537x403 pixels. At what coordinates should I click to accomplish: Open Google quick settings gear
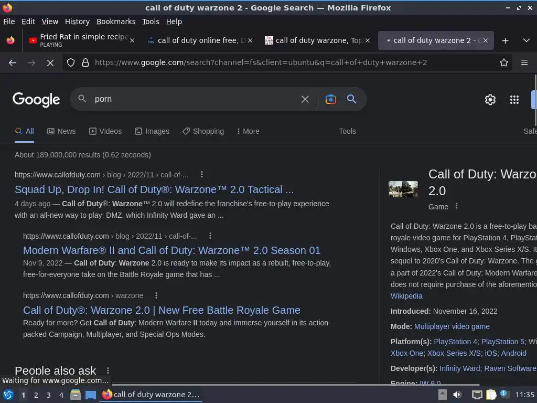pyautogui.click(x=490, y=100)
